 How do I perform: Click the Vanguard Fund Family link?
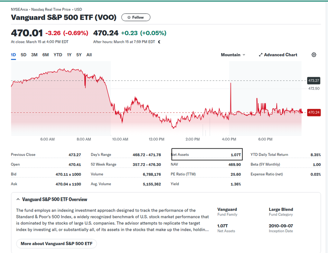[227, 209]
